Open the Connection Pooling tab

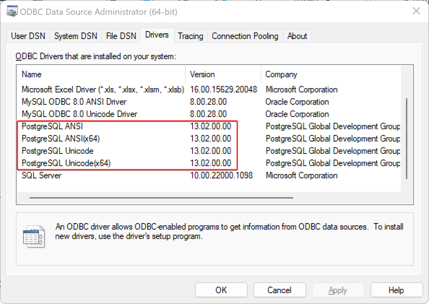245,36
